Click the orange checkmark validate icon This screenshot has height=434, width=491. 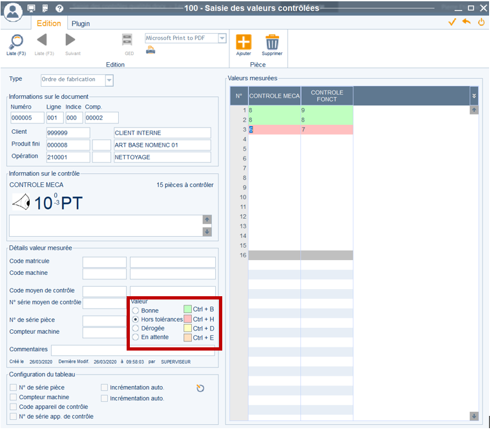pyautogui.click(x=452, y=22)
